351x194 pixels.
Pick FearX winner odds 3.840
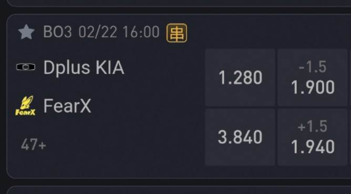pos(240,137)
